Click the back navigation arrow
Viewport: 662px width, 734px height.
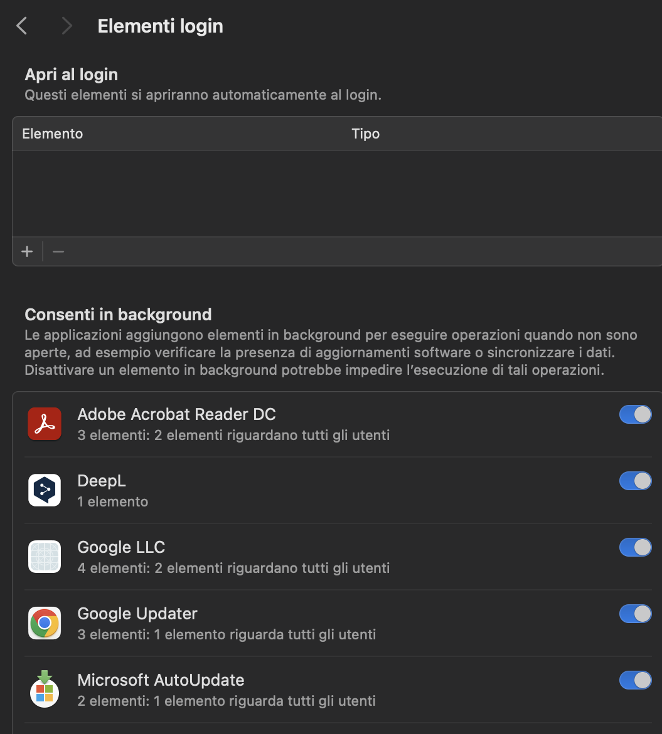pos(21,25)
